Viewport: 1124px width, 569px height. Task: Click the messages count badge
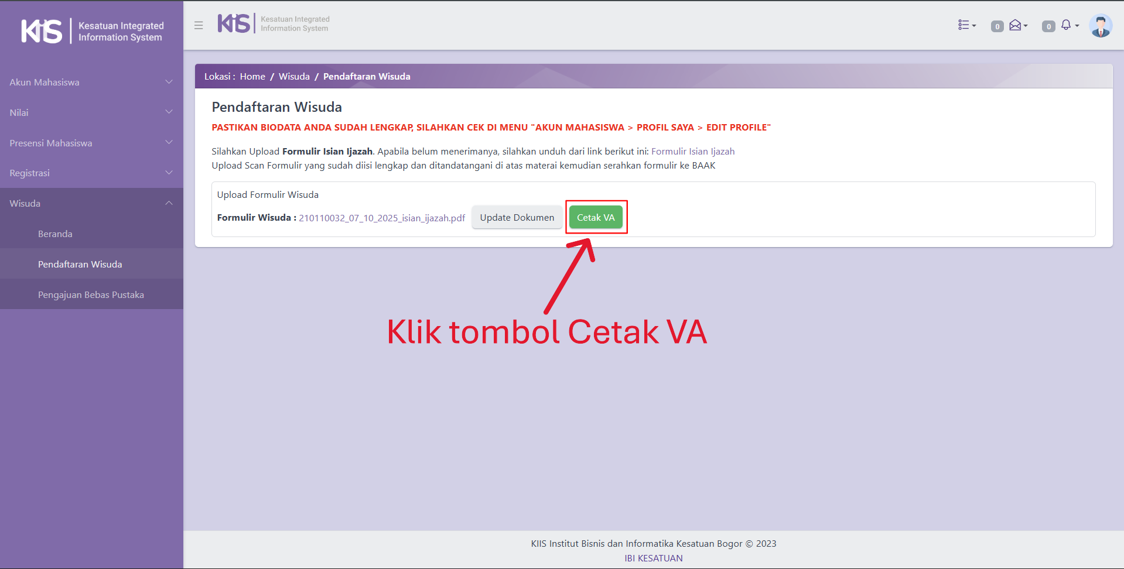click(x=997, y=26)
